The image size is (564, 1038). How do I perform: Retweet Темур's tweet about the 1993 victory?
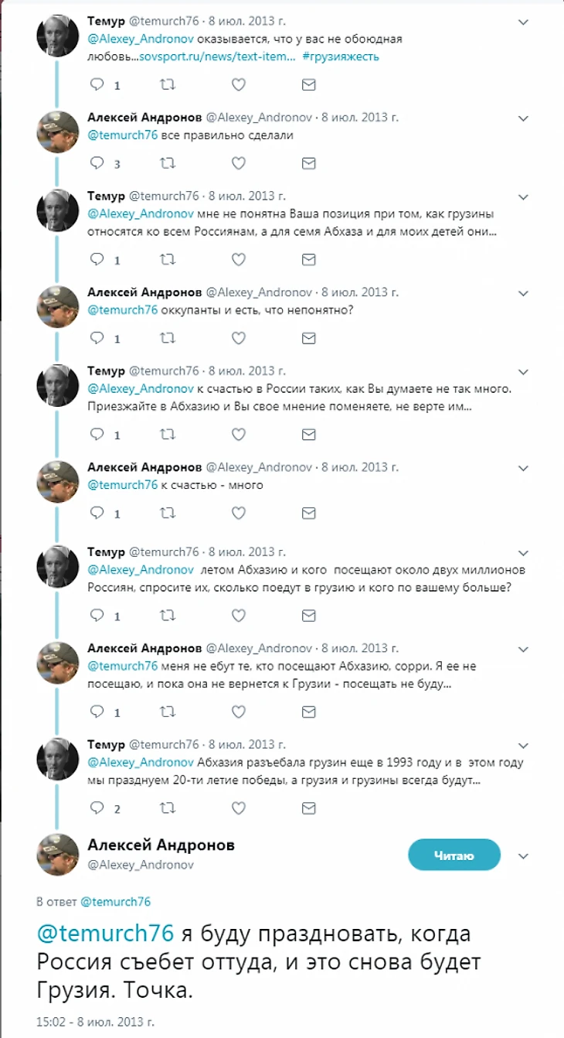(x=168, y=809)
